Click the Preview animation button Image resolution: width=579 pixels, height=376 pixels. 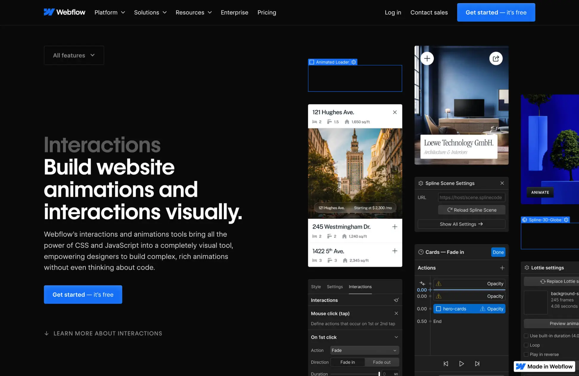pos(551,324)
